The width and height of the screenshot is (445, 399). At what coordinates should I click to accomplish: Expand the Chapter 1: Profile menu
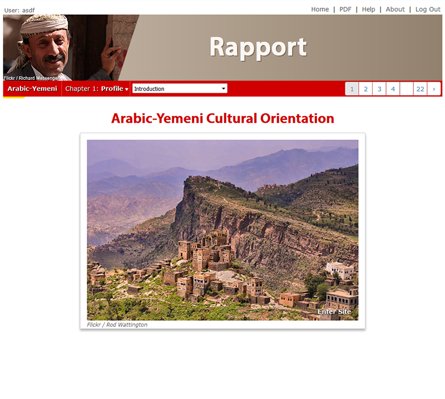[x=96, y=89]
